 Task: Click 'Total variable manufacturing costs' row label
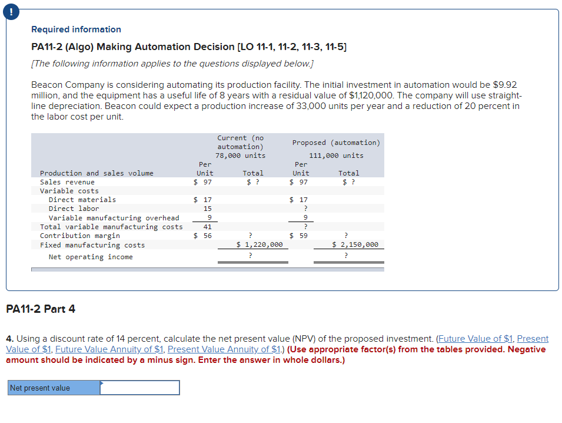(111, 227)
